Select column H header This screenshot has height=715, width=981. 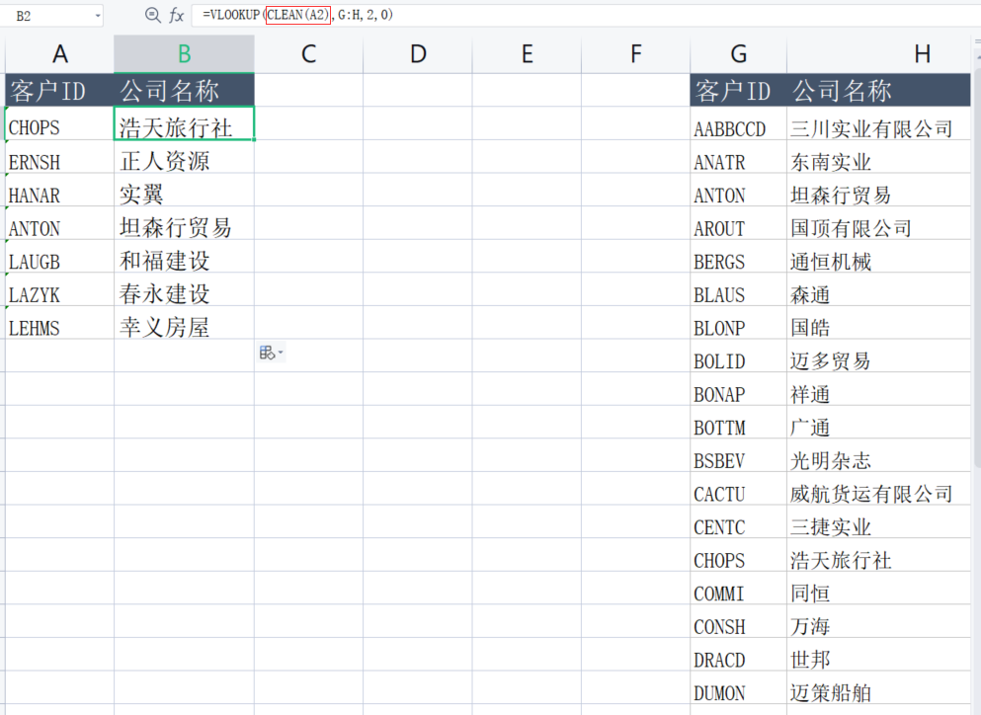point(878,54)
